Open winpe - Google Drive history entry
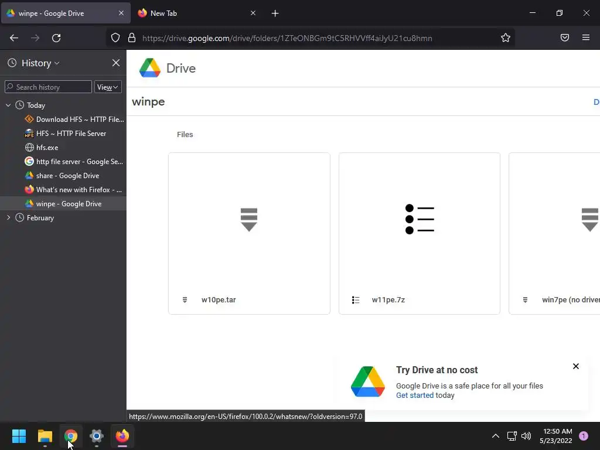This screenshot has height=450, width=600. [x=63, y=203]
